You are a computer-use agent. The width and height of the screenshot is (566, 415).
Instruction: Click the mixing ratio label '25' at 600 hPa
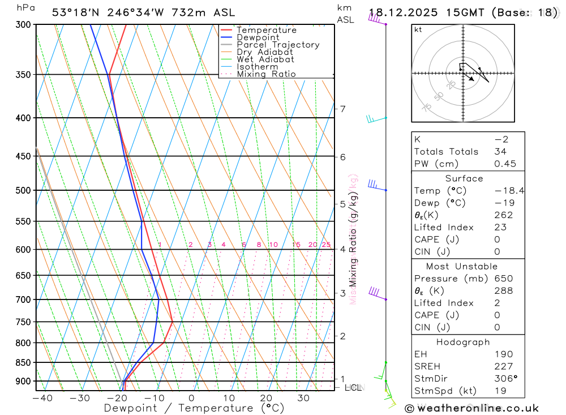pyautogui.click(x=327, y=245)
